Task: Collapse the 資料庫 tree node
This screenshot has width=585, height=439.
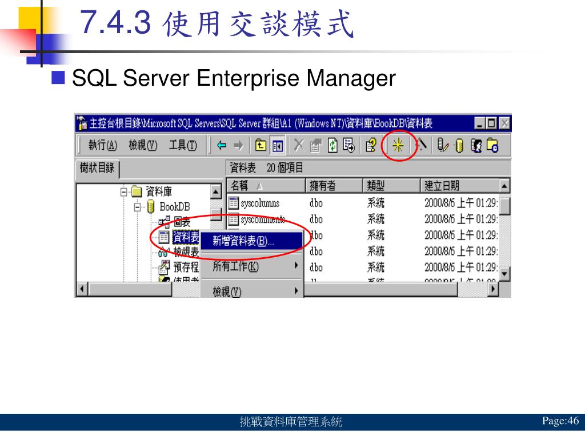Action: point(123,192)
